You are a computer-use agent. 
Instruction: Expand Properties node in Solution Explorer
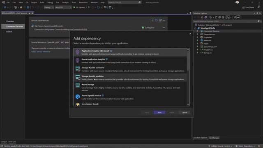[x=198, y=37]
